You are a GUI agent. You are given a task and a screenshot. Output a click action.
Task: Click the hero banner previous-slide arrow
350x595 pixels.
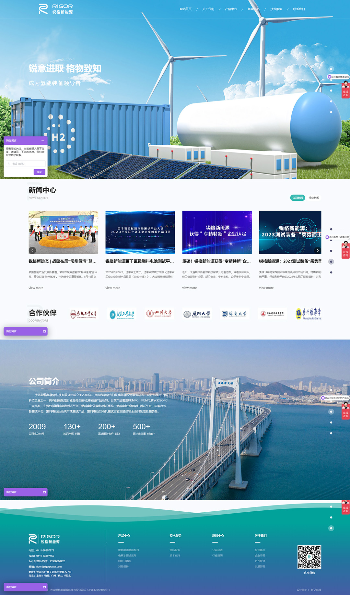pos(6,87)
